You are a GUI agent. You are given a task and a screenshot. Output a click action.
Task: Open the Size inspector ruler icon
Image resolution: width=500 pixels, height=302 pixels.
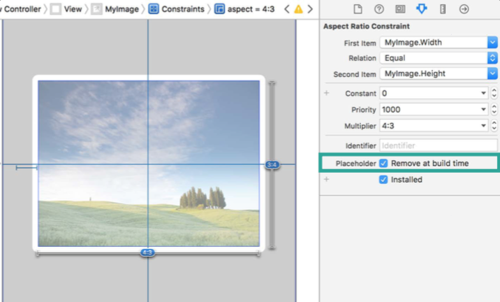(x=443, y=9)
